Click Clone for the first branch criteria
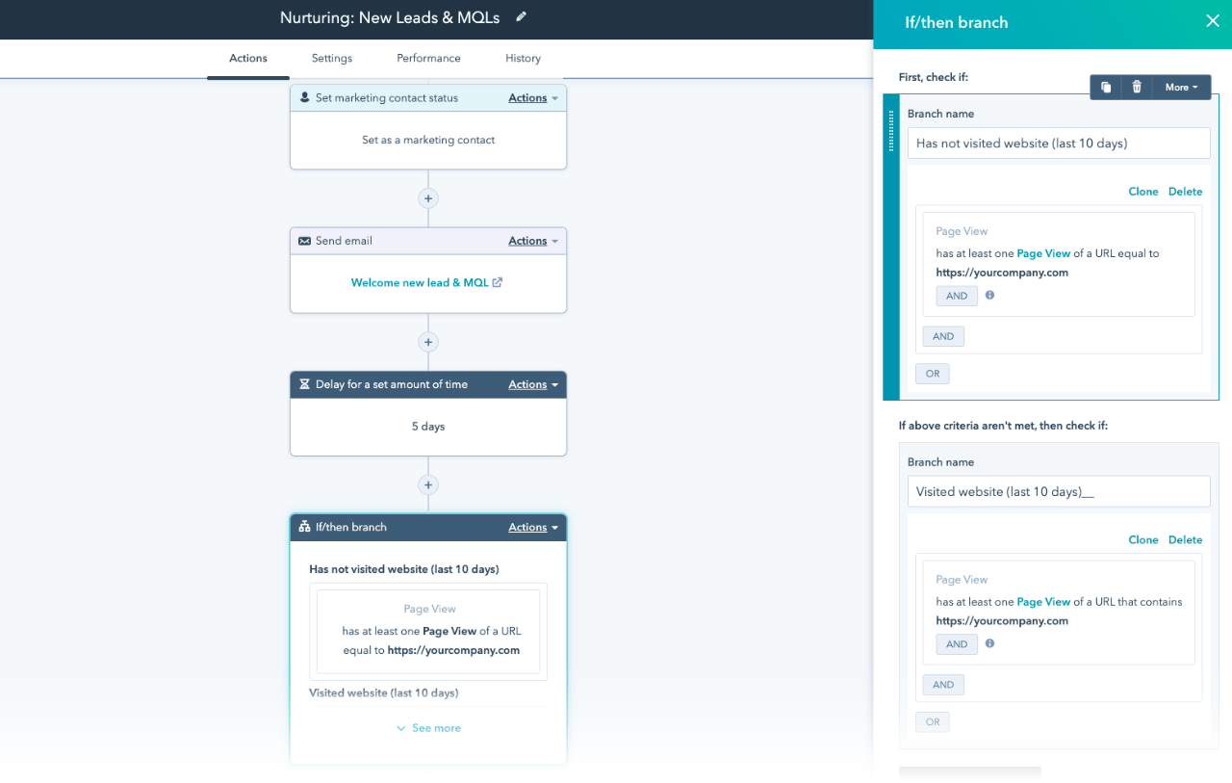 (1142, 191)
